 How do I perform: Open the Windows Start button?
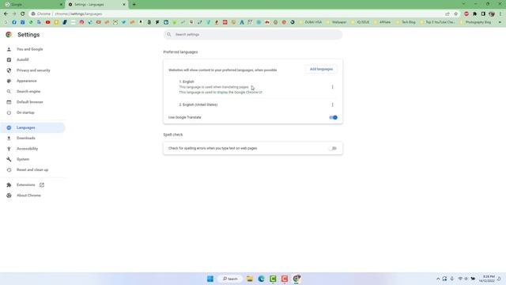pos(210,279)
